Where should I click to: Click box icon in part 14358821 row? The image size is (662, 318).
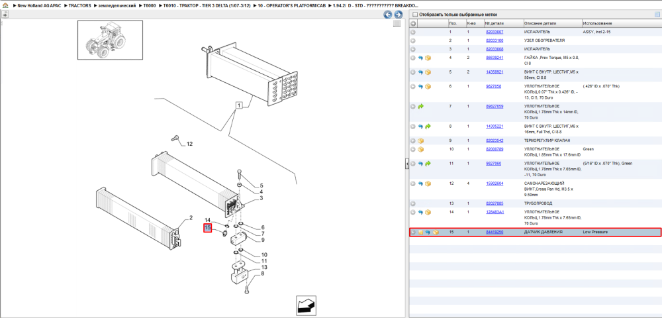(x=428, y=72)
